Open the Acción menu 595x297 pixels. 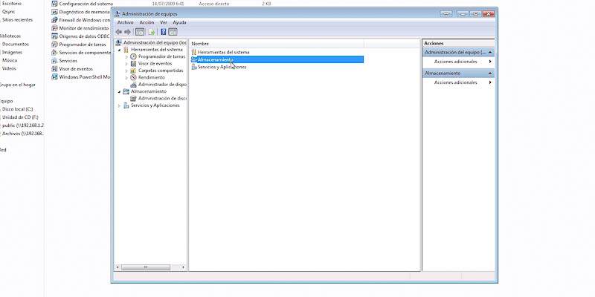click(147, 23)
